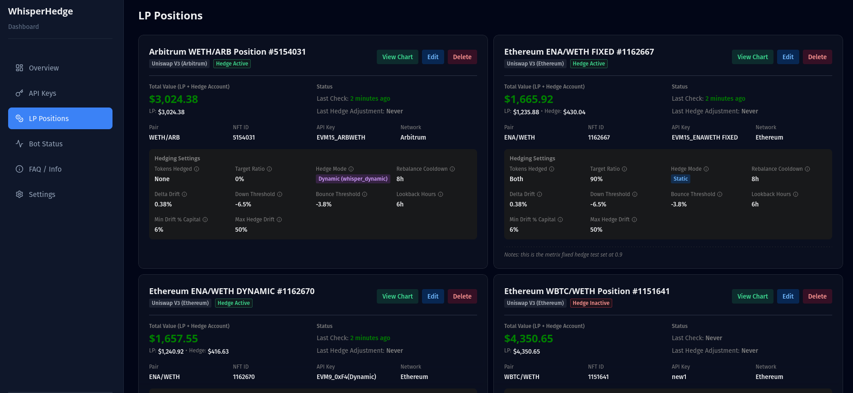View Chart for Arbitrum WETH/ARB Position #5154031
853x393 pixels.
click(398, 57)
